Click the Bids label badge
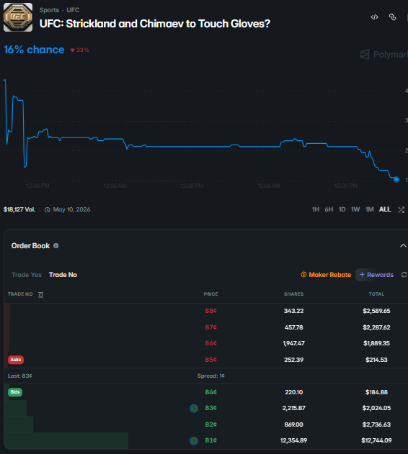This screenshot has height=454, width=408. [x=15, y=392]
